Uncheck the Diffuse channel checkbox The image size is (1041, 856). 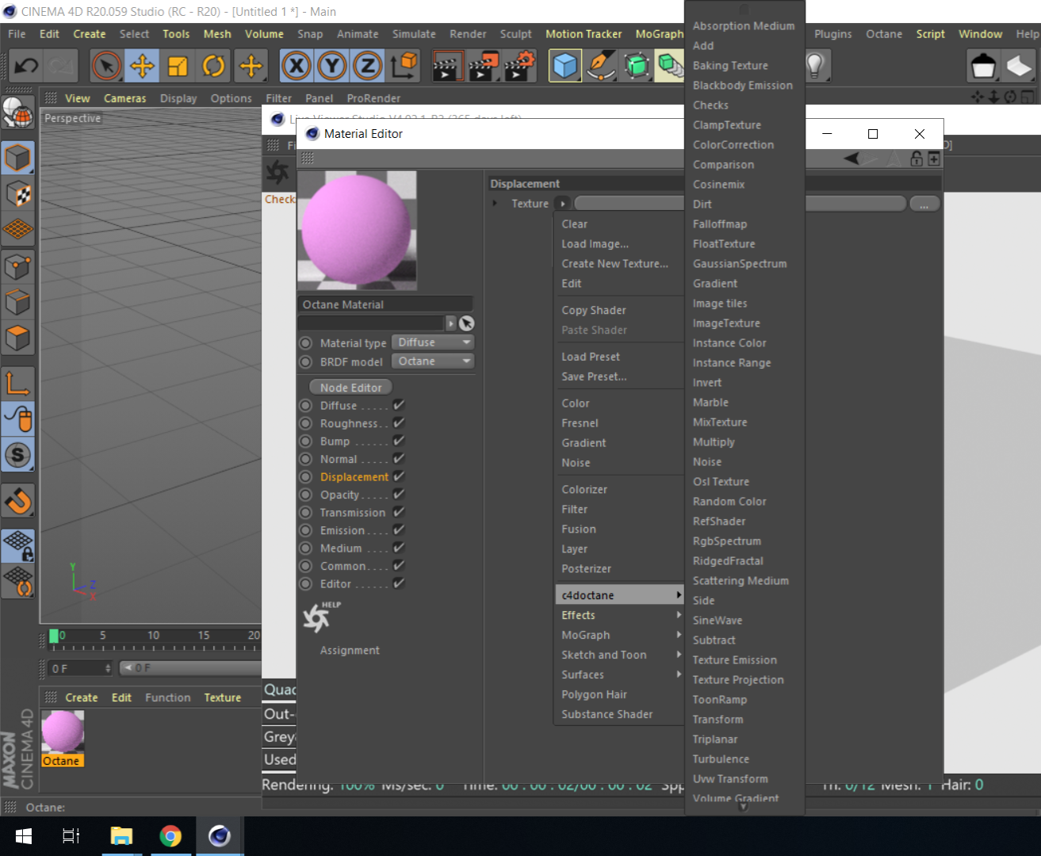pos(399,404)
